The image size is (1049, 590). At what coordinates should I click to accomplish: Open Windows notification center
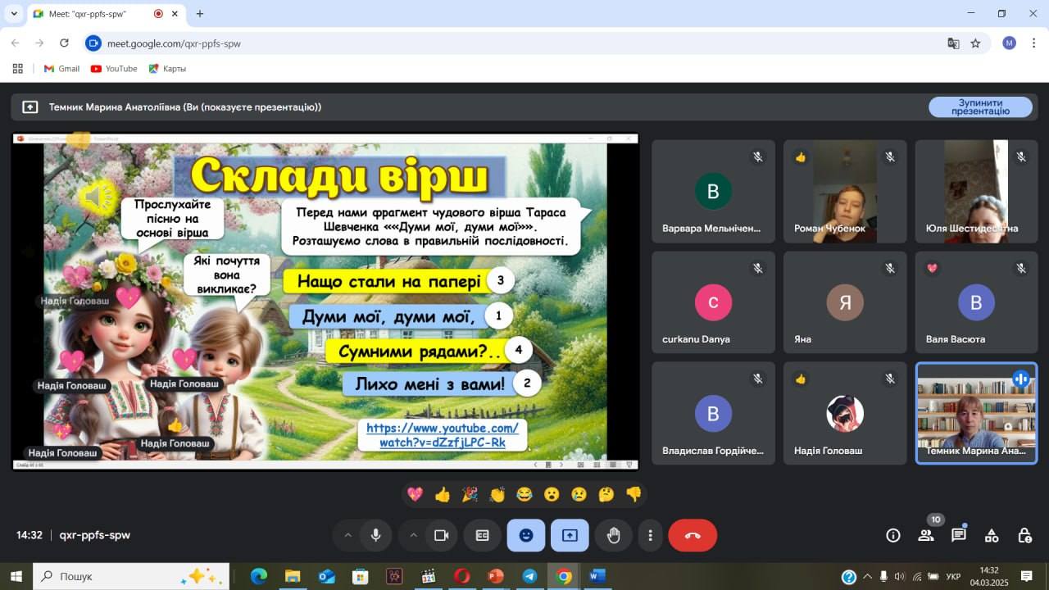tap(1026, 576)
